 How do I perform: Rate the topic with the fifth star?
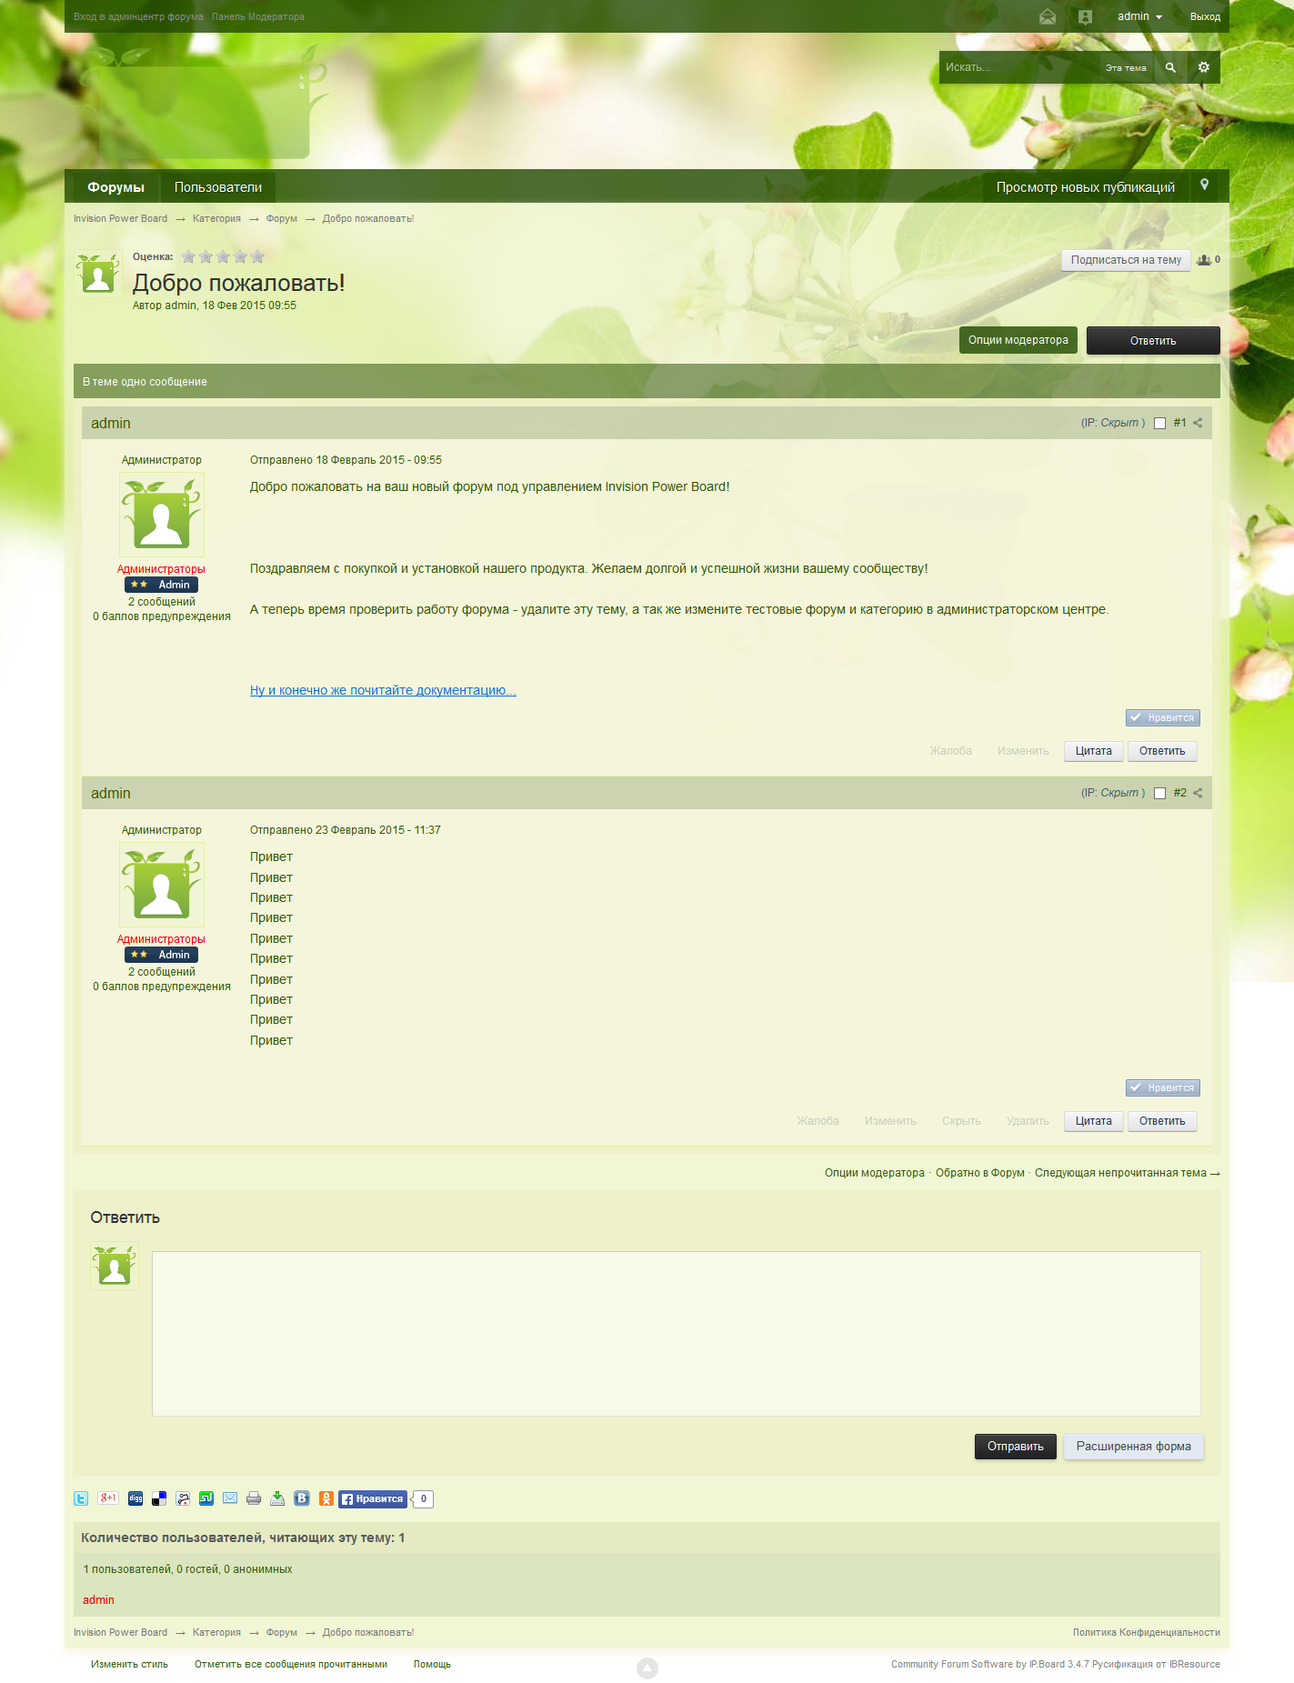(x=257, y=256)
